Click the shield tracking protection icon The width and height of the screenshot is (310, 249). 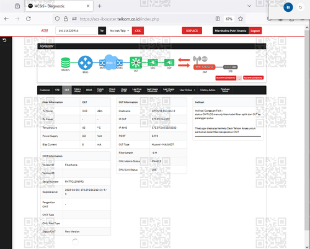pyautogui.click(x=57, y=19)
